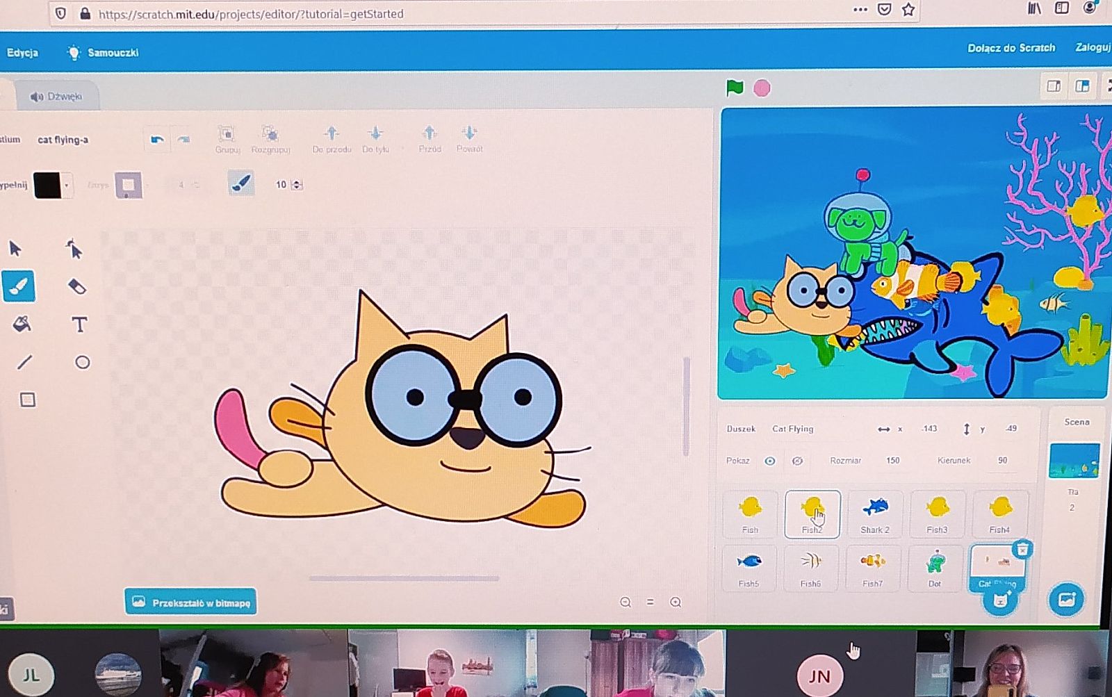
Task: Open browser page actions three-dots menu
Action: pos(860,10)
